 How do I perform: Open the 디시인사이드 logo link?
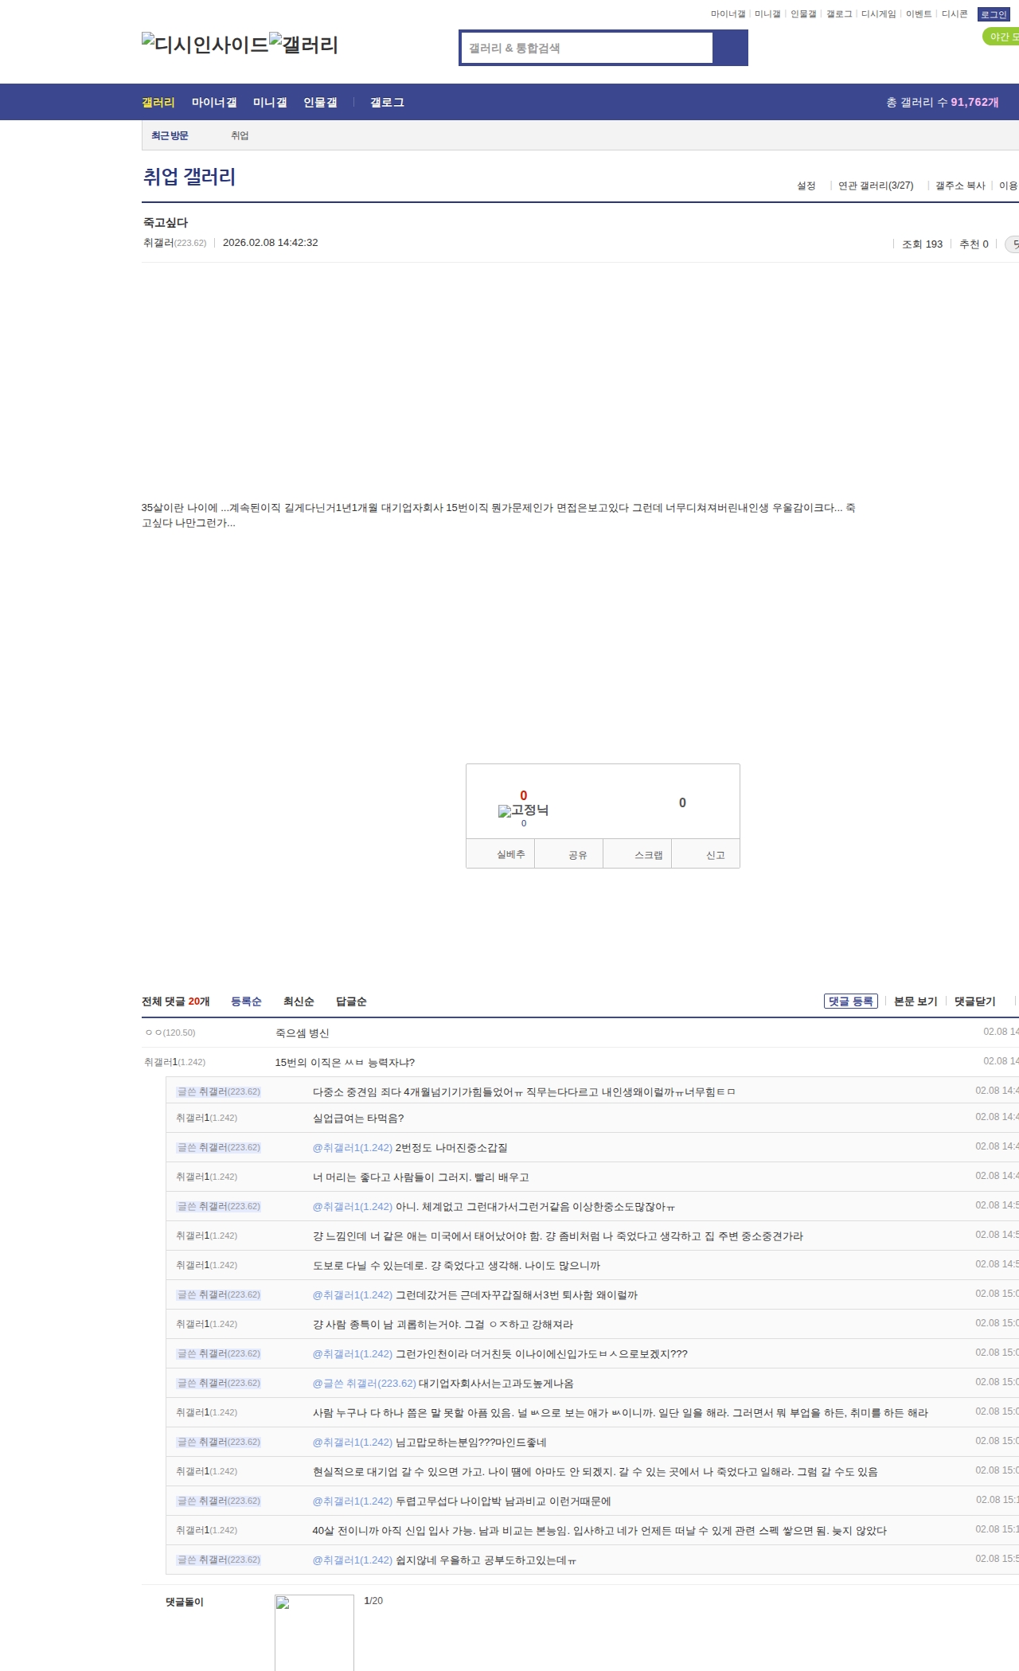pyautogui.click(x=205, y=45)
